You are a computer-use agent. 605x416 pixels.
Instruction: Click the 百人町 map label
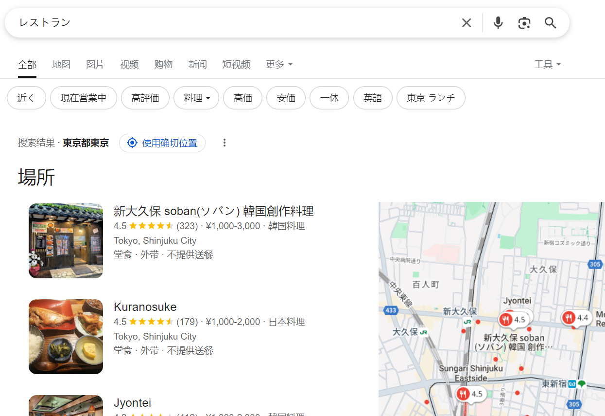(426, 284)
